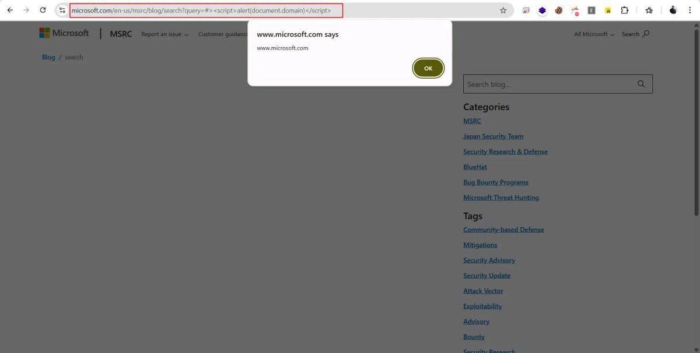Click the blog search magnifier icon
Screen dimensions: 700x353
tap(641, 84)
